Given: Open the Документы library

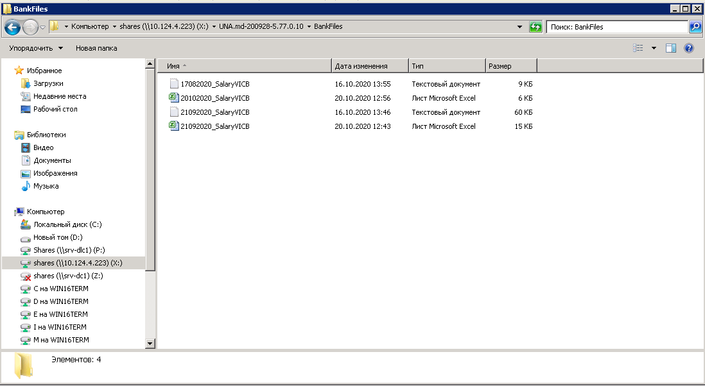Looking at the screenshot, I should [x=52, y=160].
